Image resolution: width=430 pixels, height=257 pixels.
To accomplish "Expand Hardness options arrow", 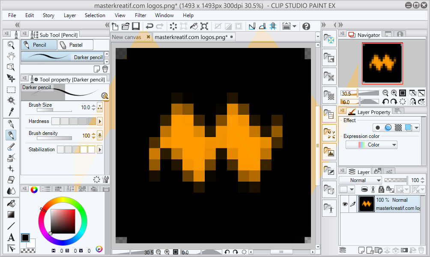I will click(x=99, y=121).
